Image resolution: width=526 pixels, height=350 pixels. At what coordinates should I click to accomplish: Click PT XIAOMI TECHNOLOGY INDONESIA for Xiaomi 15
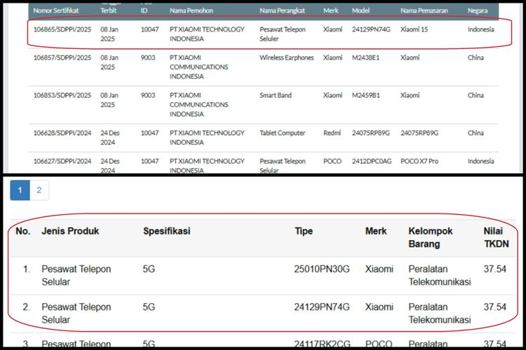[207, 34]
